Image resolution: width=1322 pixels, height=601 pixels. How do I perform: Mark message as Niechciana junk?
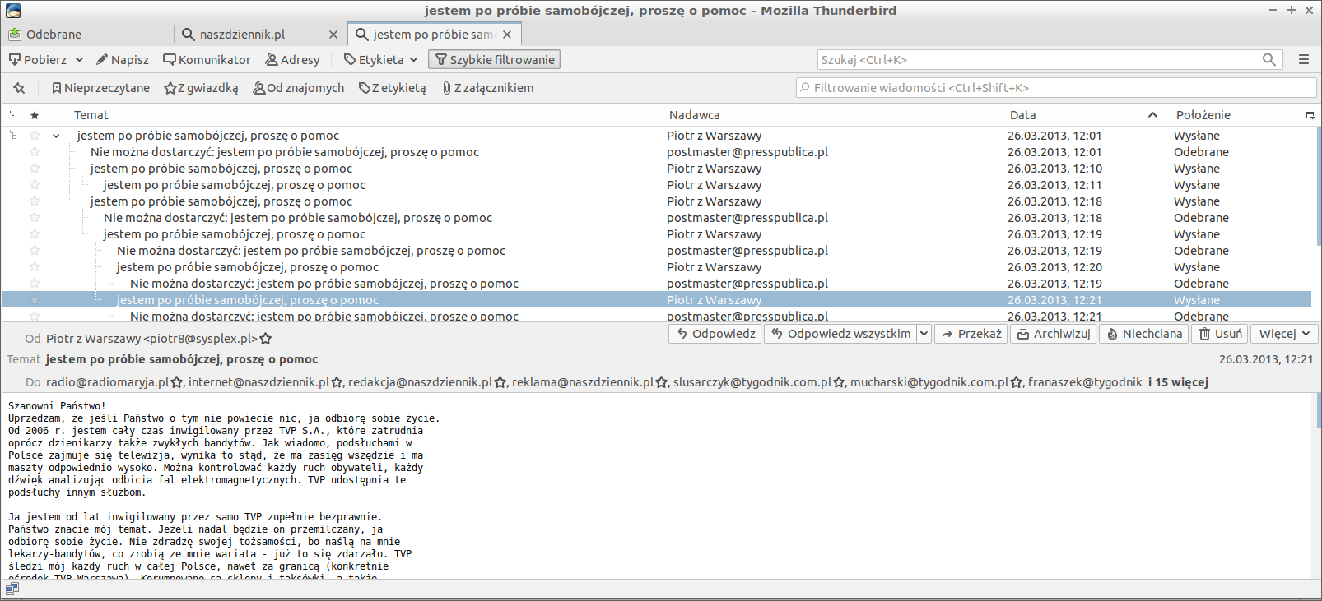point(1144,334)
